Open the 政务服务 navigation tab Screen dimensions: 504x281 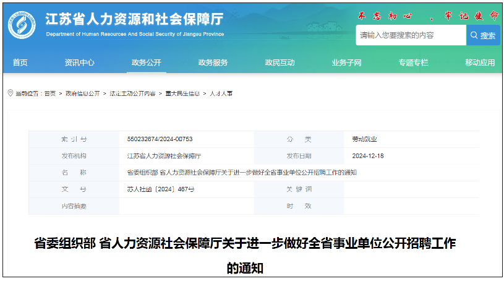tap(213, 63)
